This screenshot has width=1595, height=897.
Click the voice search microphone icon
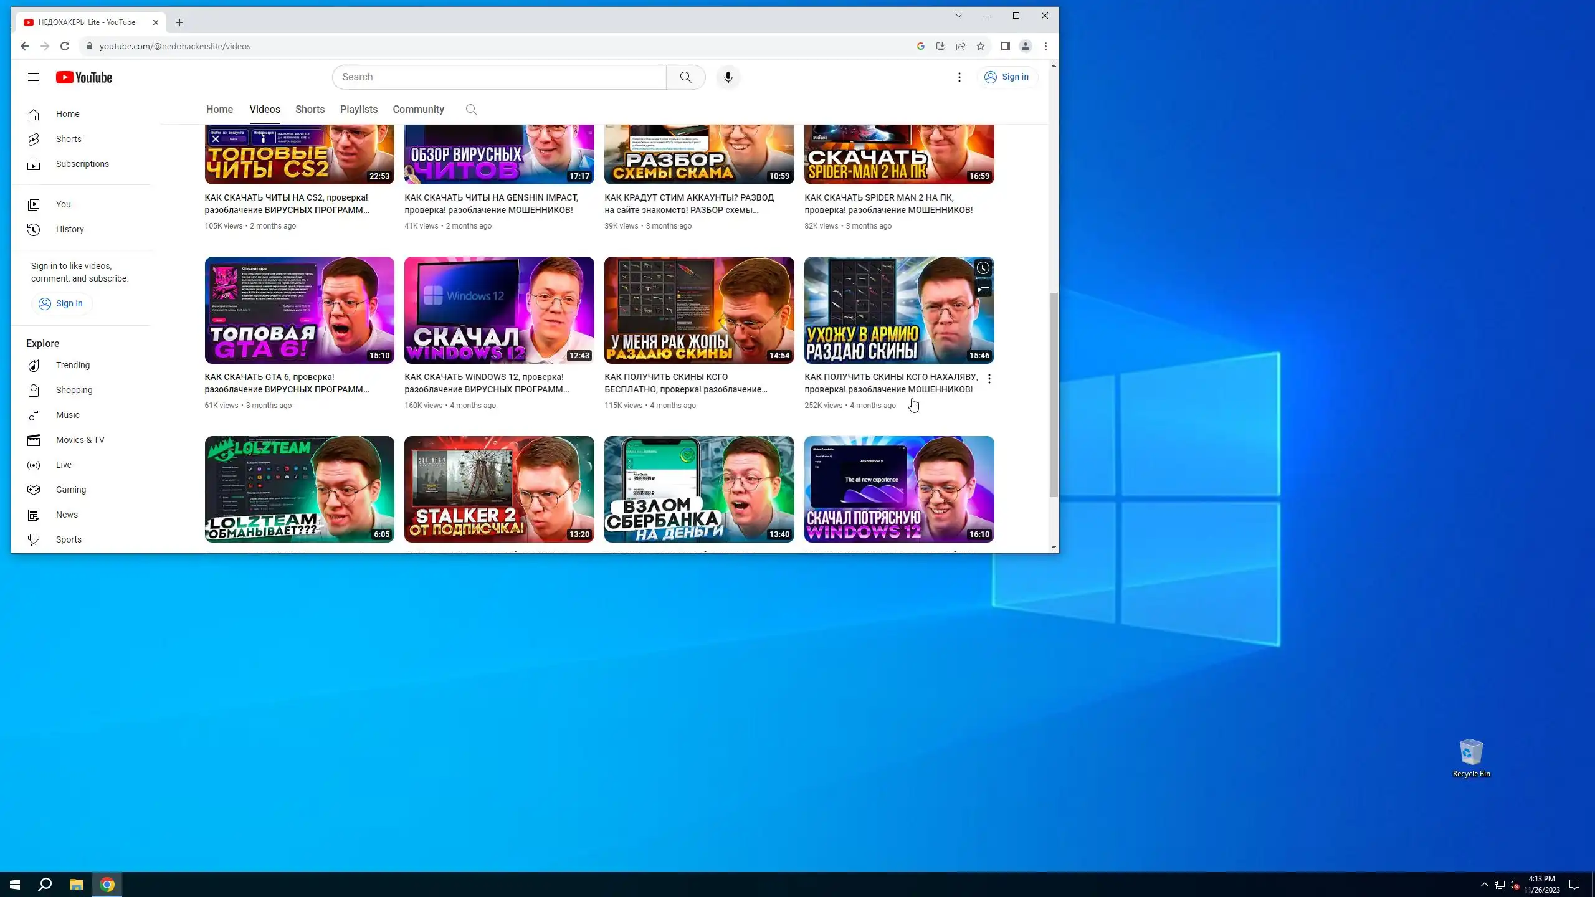pyautogui.click(x=728, y=77)
